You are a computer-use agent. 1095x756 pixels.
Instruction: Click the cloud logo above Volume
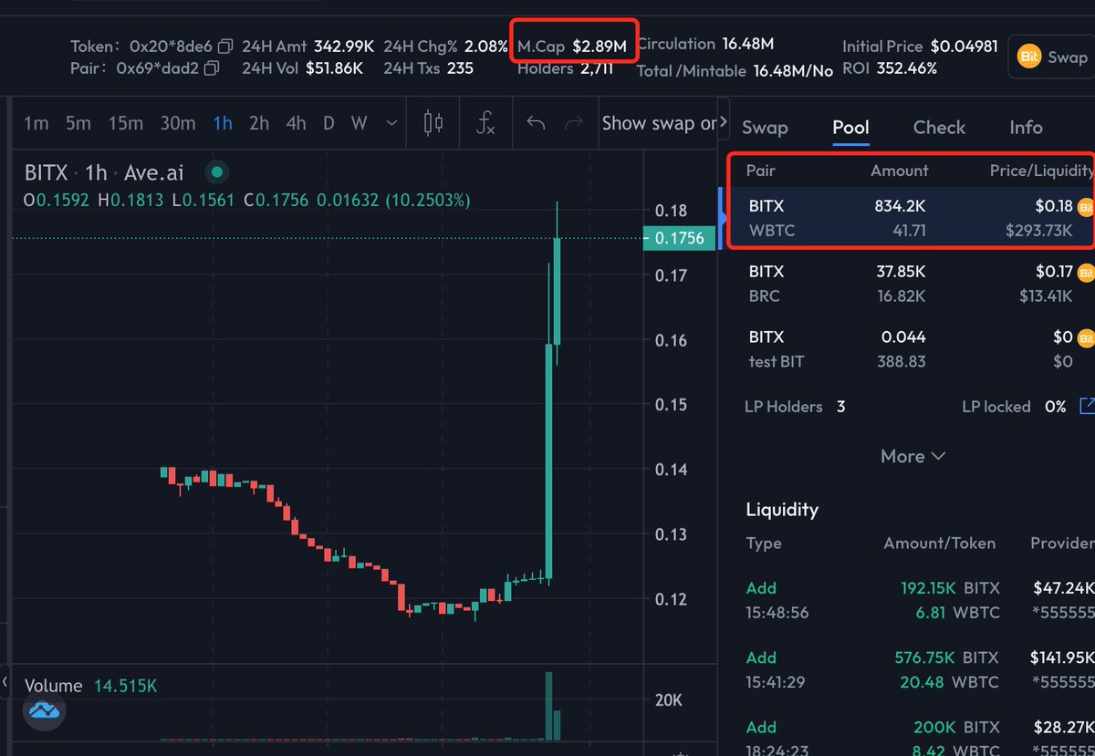pos(44,709)
